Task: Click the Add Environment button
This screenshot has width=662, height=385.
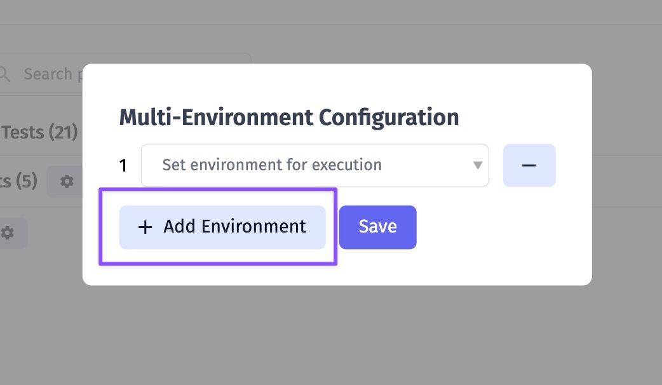Action: pyautogui.click(x=222, y=227)
